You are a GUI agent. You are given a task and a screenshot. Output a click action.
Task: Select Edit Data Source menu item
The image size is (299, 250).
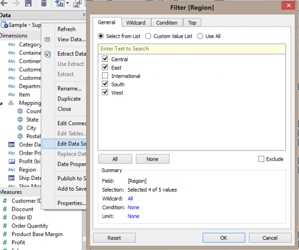click(64, 144)
